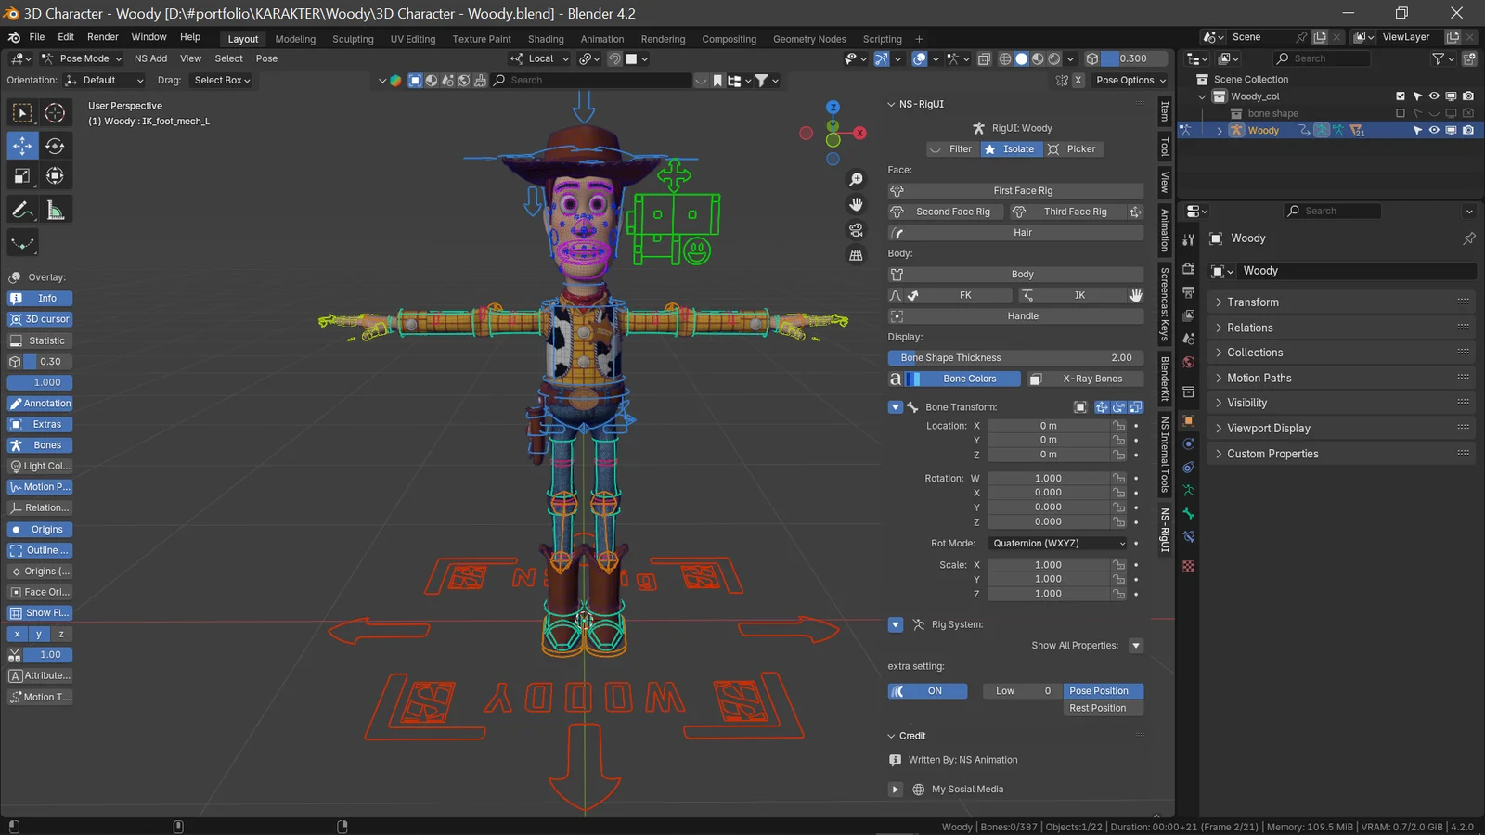
Task: Hide the Woody armature with the eye icon
Action: point(1433,130)
